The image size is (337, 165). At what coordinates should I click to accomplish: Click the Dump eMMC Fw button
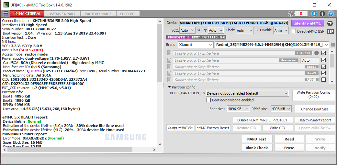tap(180, 128)
